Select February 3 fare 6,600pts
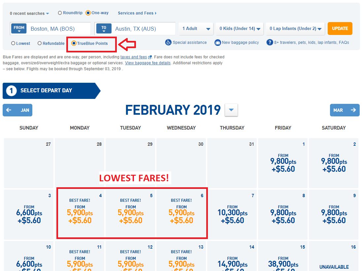 point(29,215)
